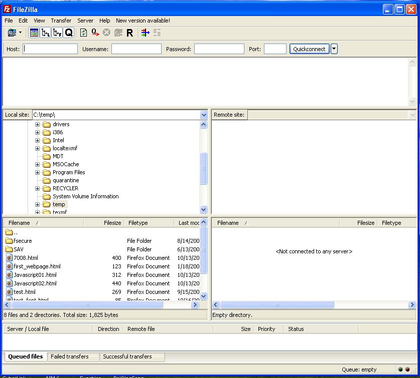The image size is (420, 378).
Task: Open the File menu
Action: pos(9,21)
